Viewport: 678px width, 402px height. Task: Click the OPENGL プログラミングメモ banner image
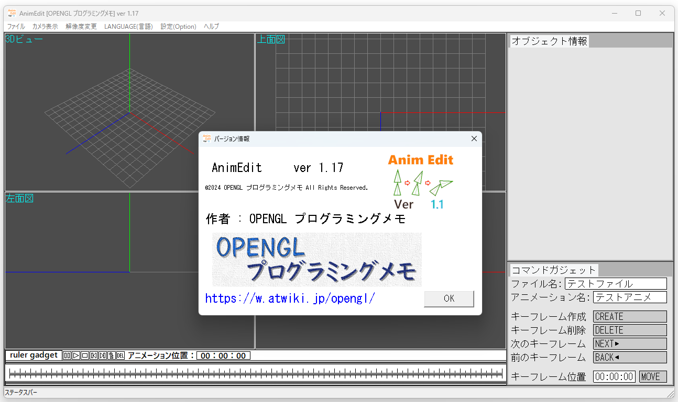coord(317,260)
